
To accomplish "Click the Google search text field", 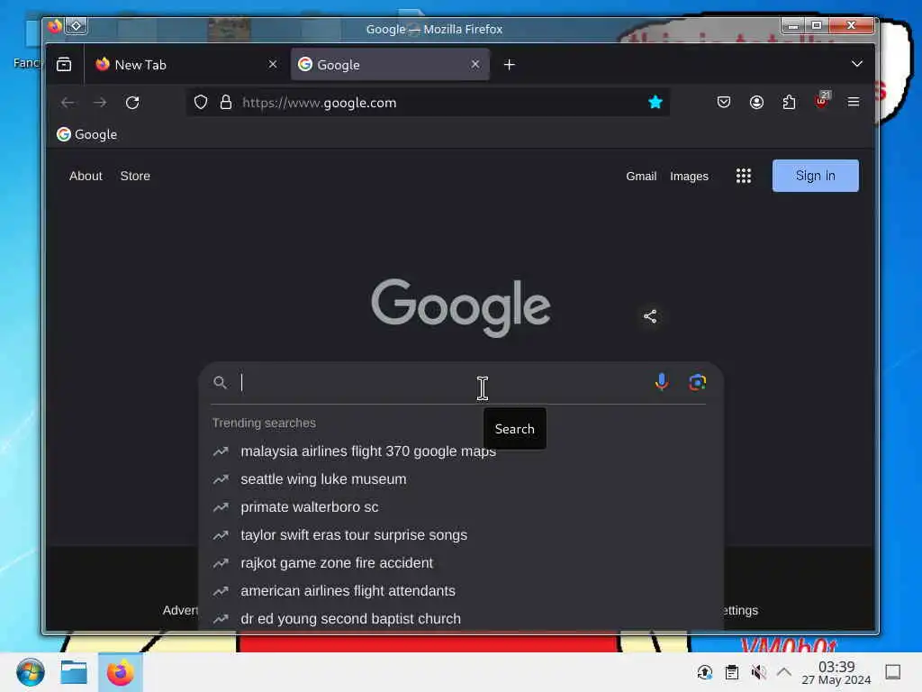I will [x=441, y=382].
